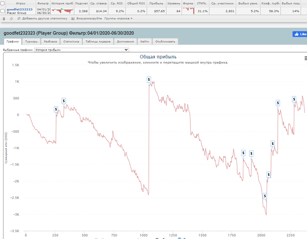
Task: Click the first $ marker near tournament 250
Action: point(56,109)
